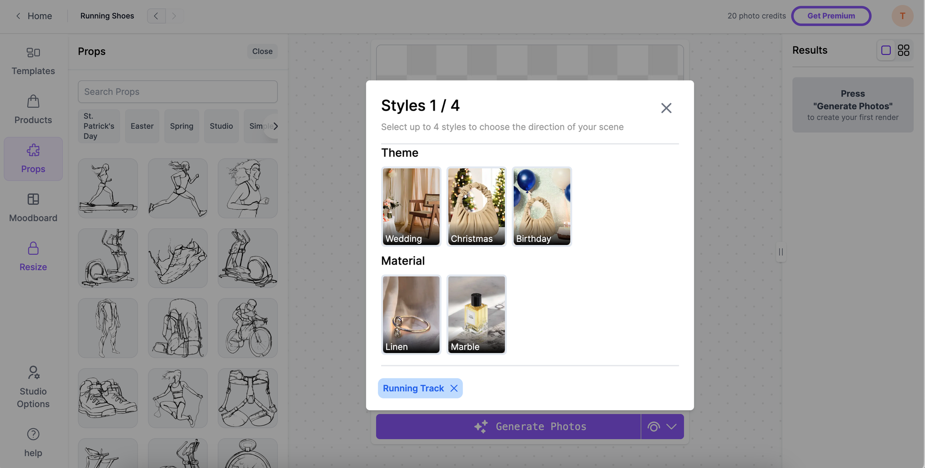This screenshot has height=468, width=925.
Task: Select the Christmas theme style
Action: click(x=476, y=206)
